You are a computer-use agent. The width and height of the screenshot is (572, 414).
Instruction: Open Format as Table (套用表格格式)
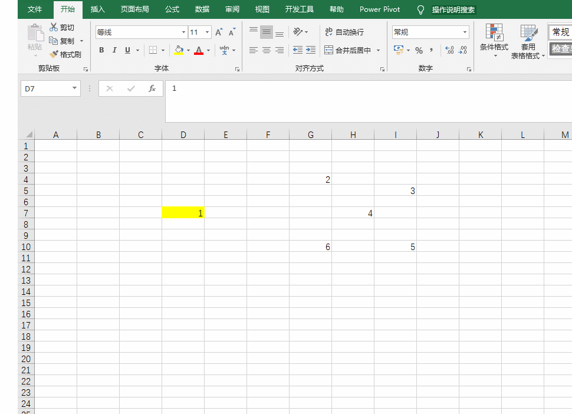tap(528, 41)
